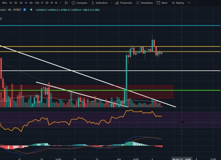Click the Replay label
This screenshot has width=221, height=160.
coord(180,3)
